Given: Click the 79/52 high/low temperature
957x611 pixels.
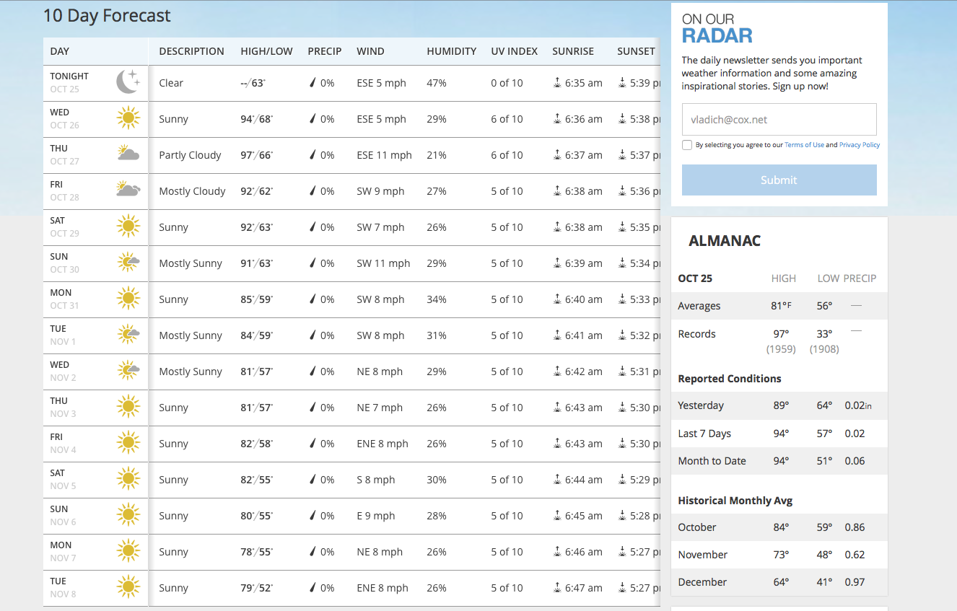Looking at the screenshot, I should point(256,588).
